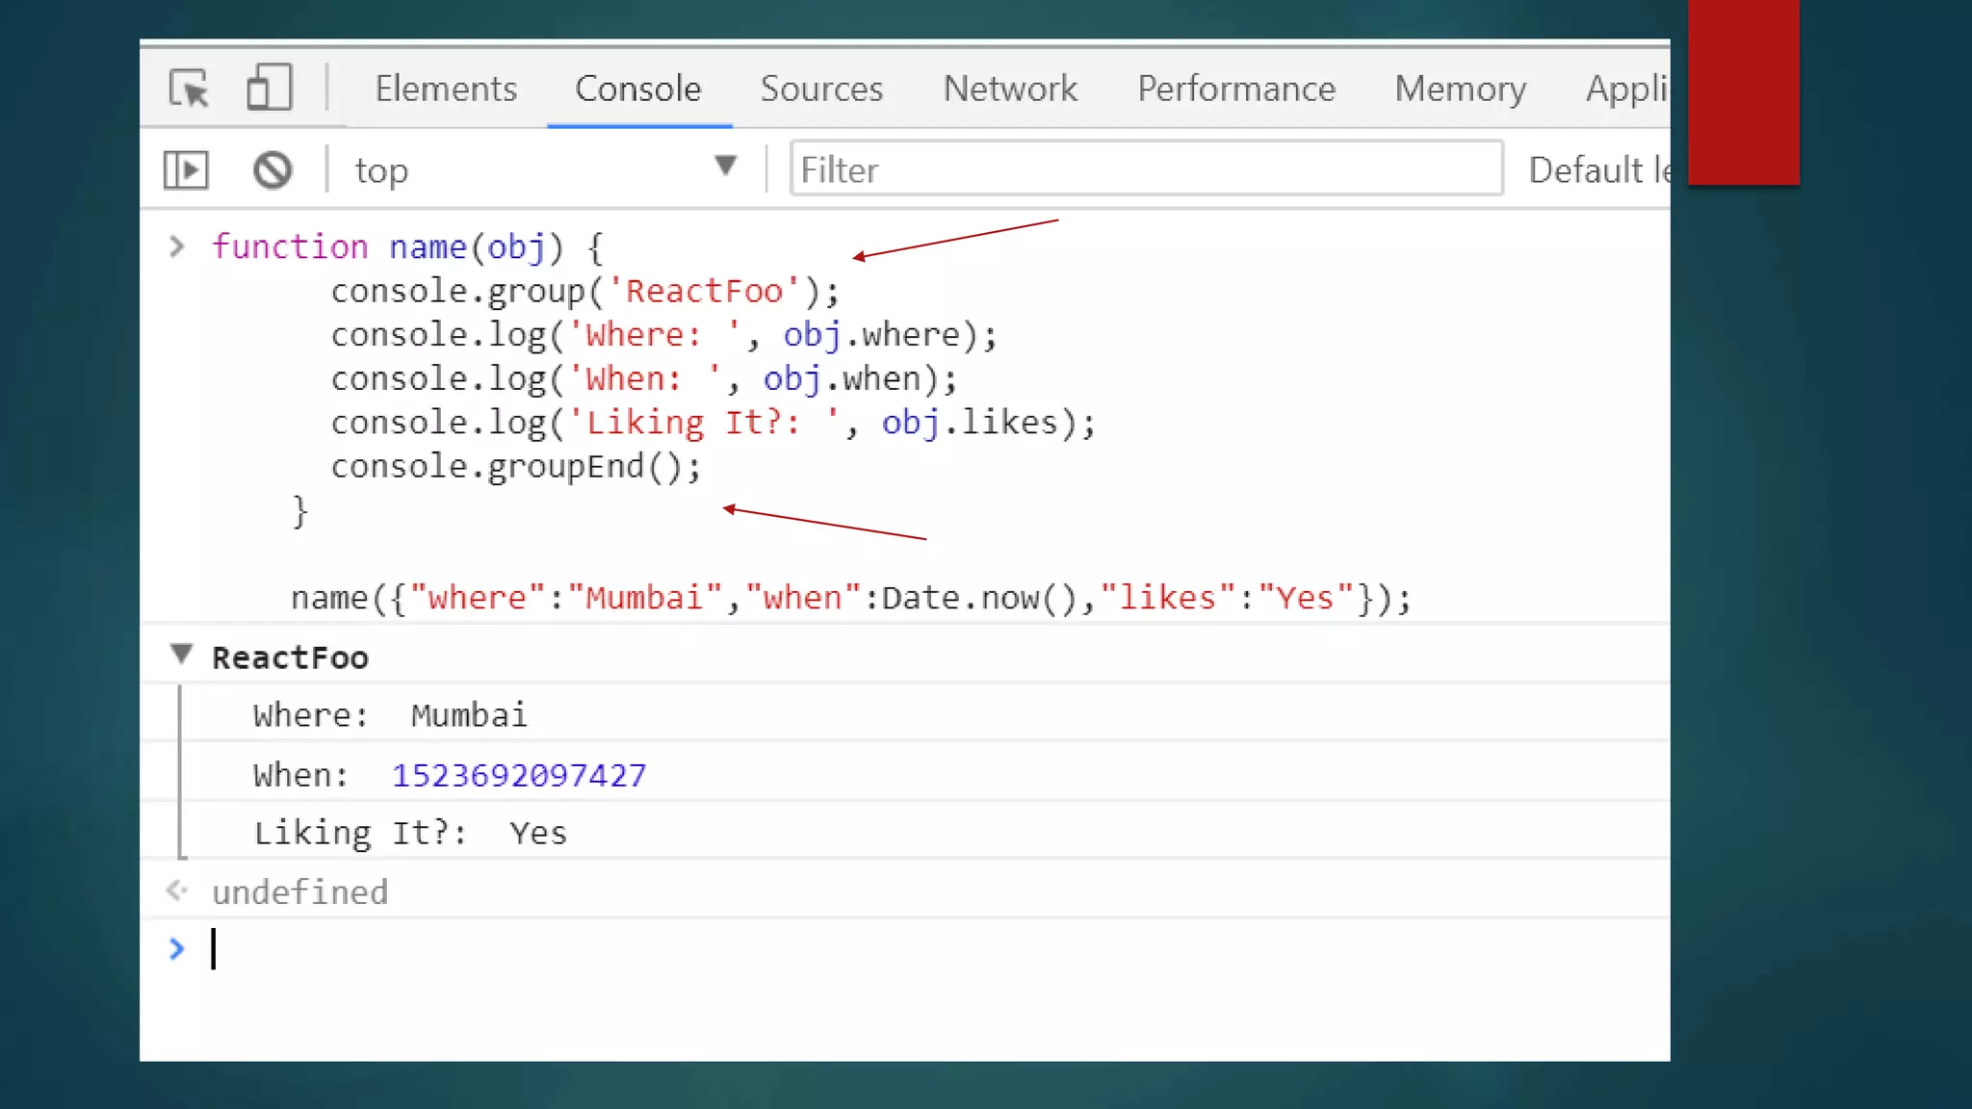
Task: Open the Default levels dropdown
Action: 1598,170
